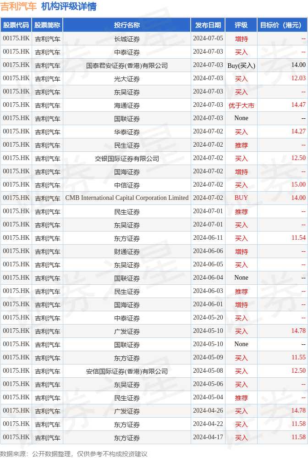
Task: Select the 11.55 target price
Action: pyautogui.click(x=298, y=358)
